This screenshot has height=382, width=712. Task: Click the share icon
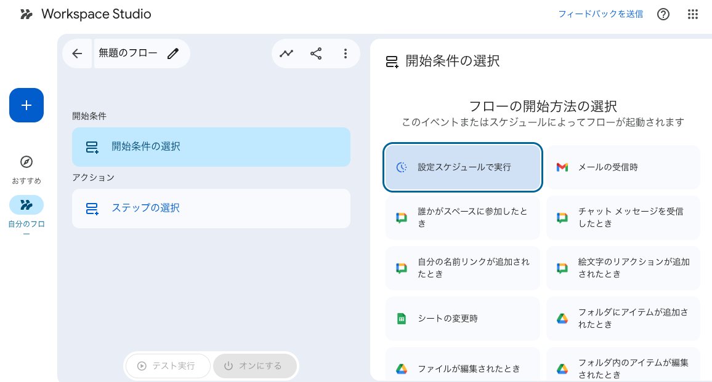316,54
